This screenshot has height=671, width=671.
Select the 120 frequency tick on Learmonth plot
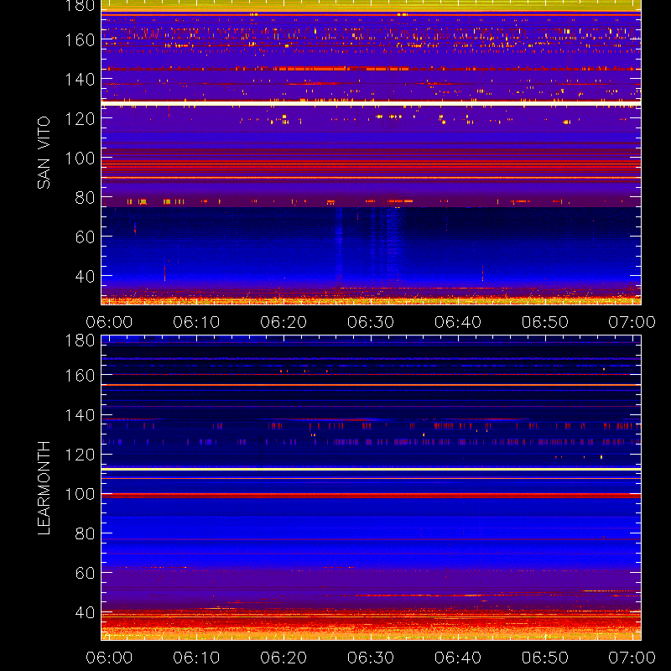click(x=80, y=455)
